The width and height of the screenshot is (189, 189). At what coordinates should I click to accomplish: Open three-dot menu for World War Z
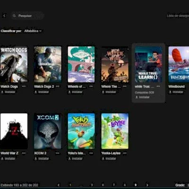24,153
